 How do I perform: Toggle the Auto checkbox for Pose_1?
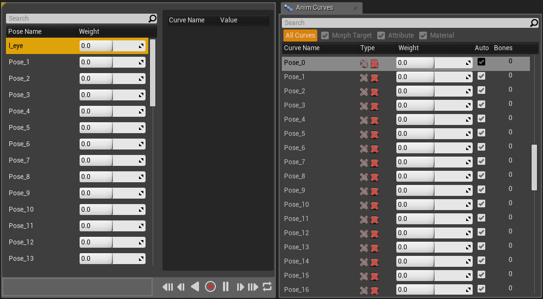[x=481, y=76]
